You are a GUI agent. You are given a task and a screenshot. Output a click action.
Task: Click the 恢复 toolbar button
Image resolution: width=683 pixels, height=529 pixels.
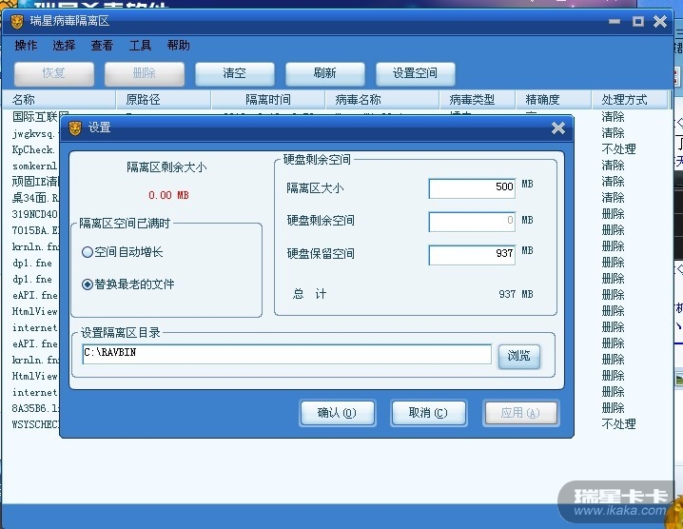tap(54, 73)
